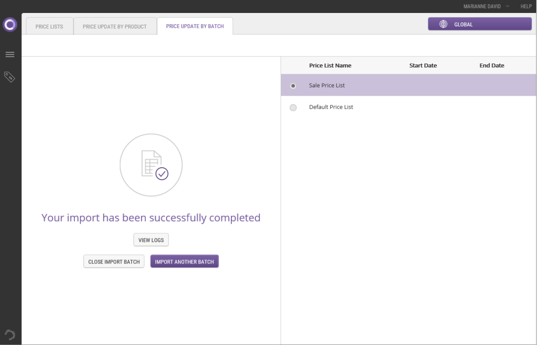Viewport: 537px width, 345px height.
Task: Switch to the Price Lists tab
Action: pyautogui.click(x=49, y=26)
